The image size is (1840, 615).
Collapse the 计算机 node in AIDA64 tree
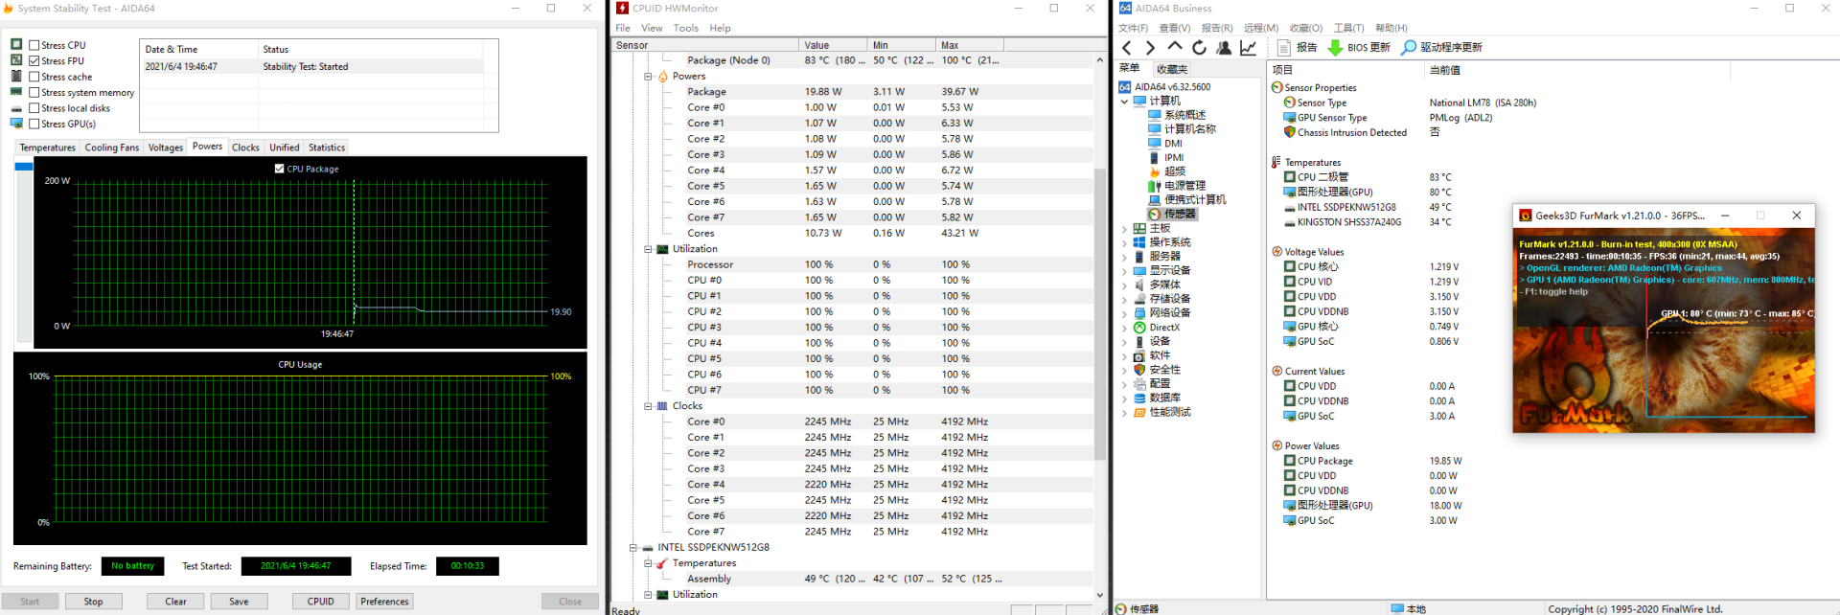pyautogui.click(x=1124, y=102)
